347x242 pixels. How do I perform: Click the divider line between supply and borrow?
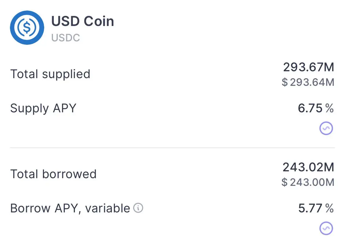click(172, 147)
